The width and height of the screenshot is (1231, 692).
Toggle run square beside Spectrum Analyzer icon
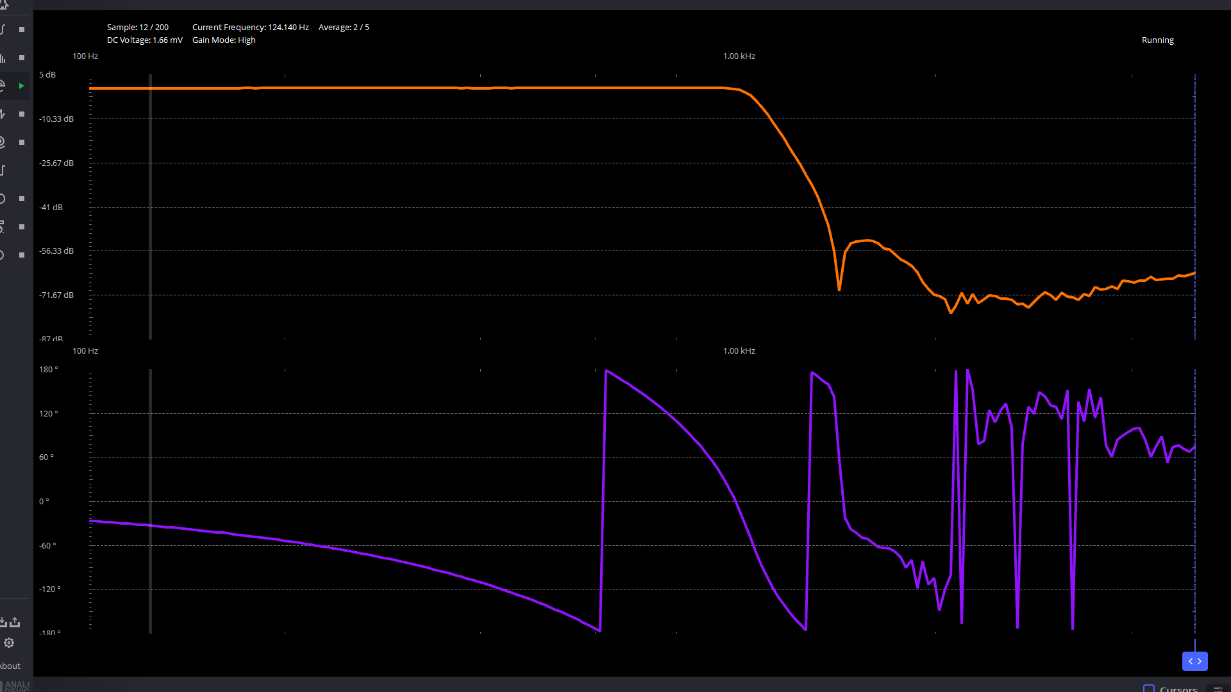22,58
